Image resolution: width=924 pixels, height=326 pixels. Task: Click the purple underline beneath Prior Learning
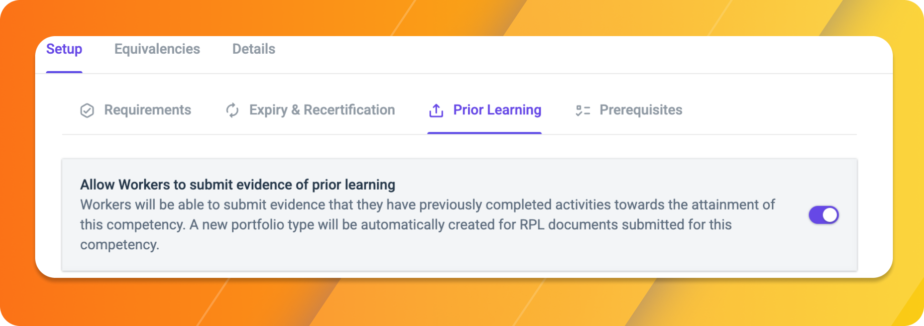coord(484,133)
